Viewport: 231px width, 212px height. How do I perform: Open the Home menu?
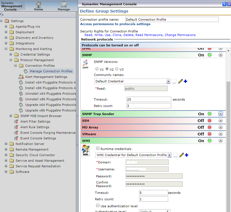(39, 6)
